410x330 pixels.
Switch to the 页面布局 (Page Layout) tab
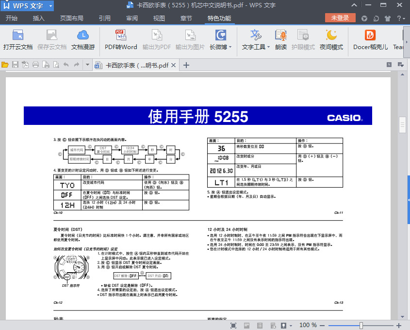tap(72, 18)
